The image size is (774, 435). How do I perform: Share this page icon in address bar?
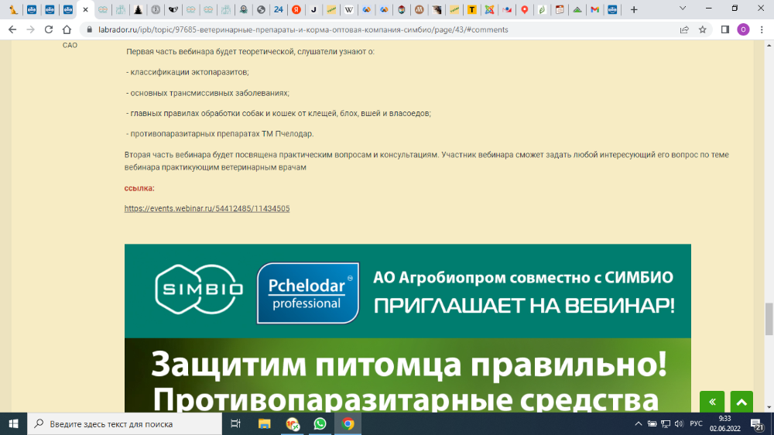tap(684, 29)
